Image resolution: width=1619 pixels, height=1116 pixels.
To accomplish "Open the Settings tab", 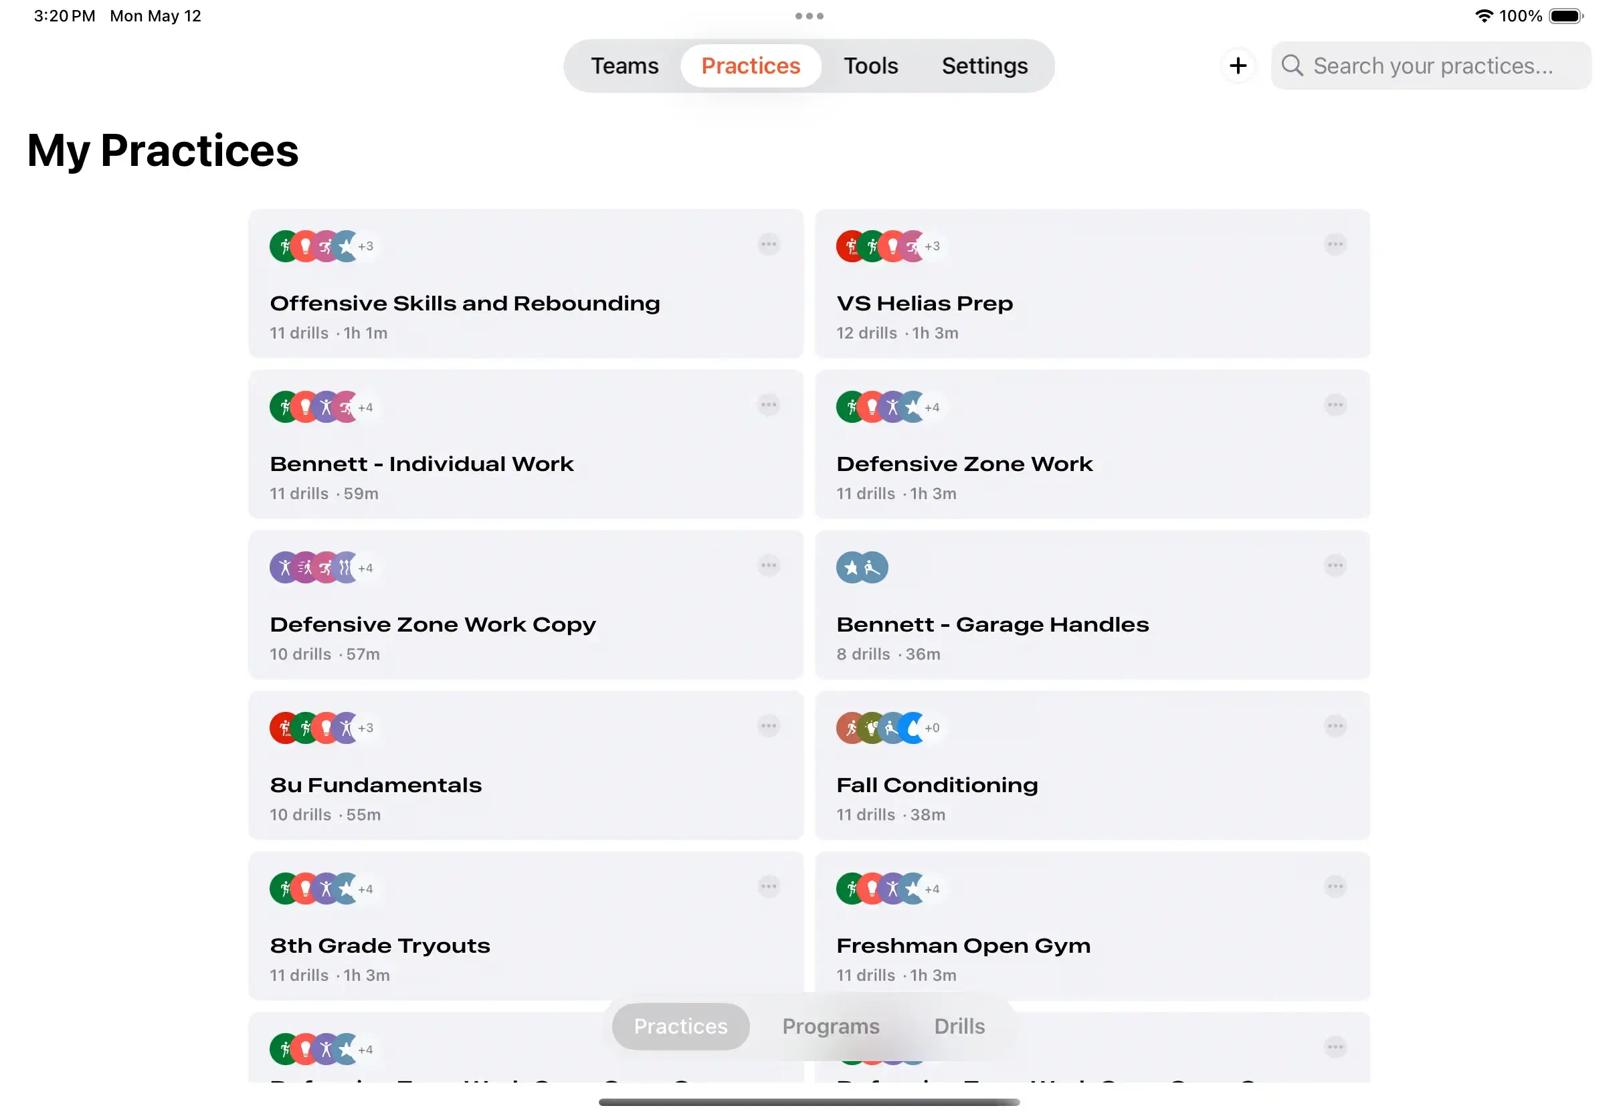I will [x=984, y=66].
